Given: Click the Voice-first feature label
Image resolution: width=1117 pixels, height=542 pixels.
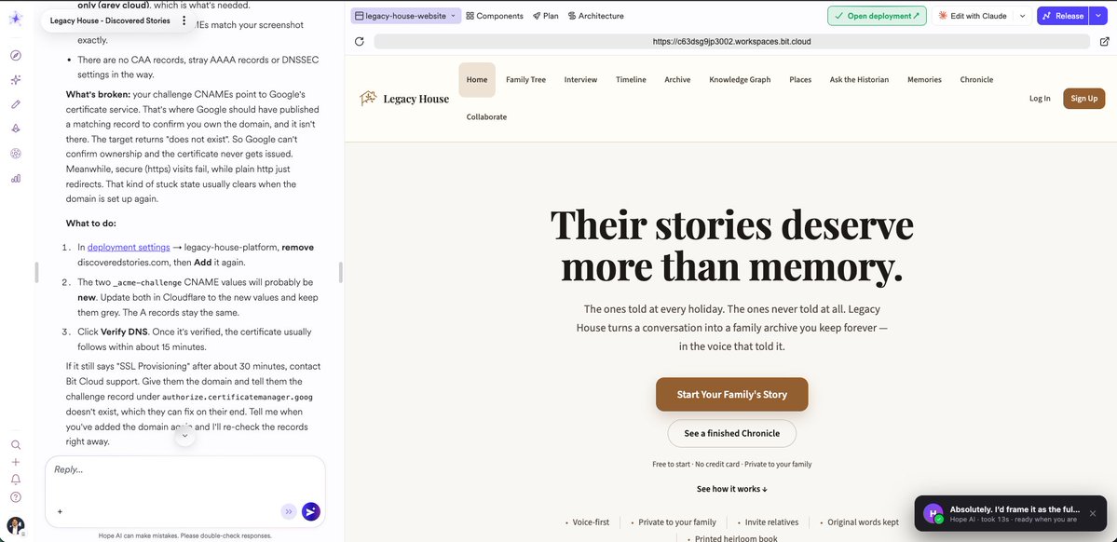Looking at the screenshot, I should coord(591,522).
